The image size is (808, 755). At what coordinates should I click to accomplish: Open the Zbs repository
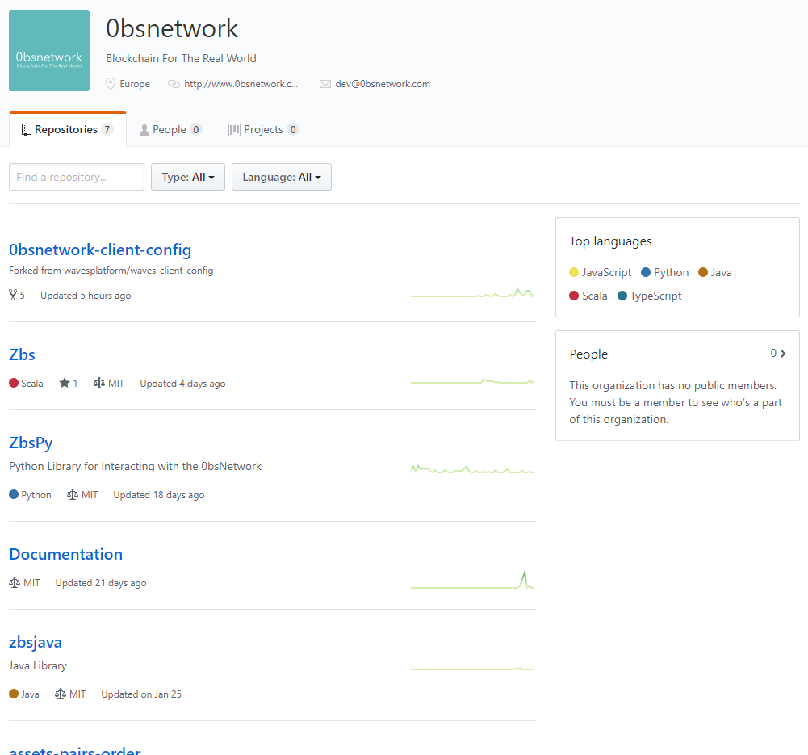point(22,354)
